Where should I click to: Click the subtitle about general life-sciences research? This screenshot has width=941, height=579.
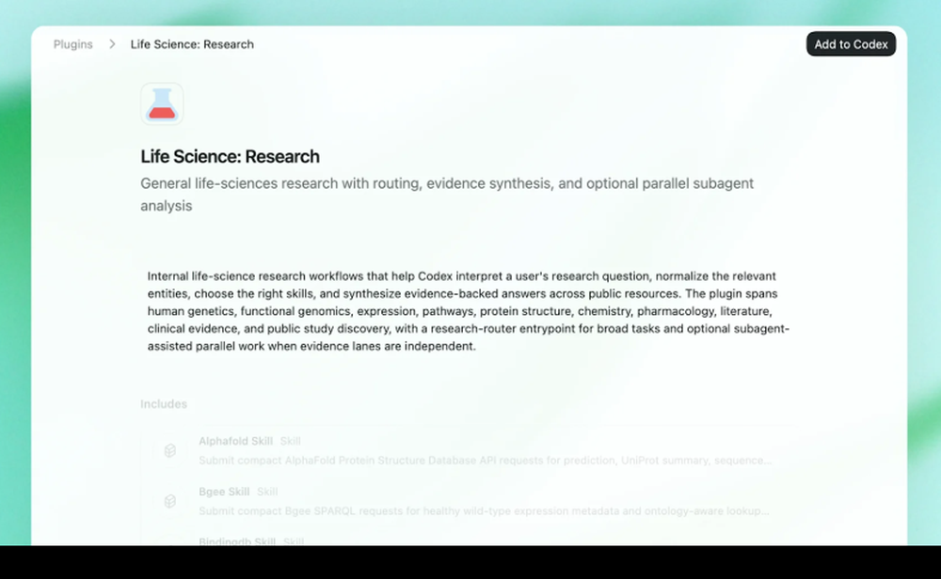point(447,195)
